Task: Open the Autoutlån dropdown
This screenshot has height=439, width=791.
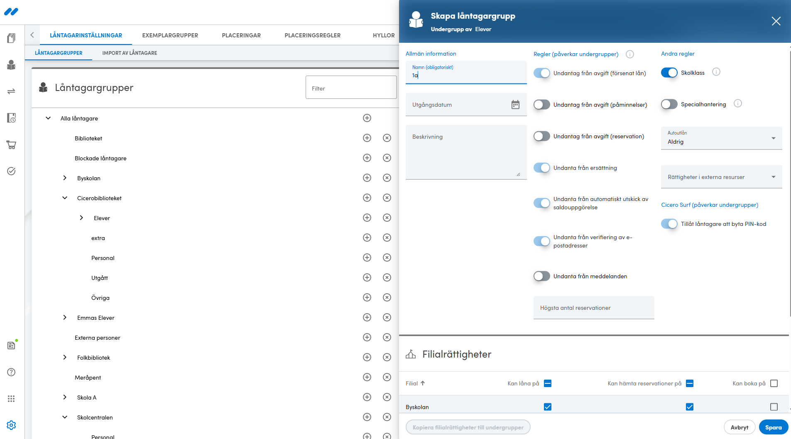Action: (x=722, y=138)
